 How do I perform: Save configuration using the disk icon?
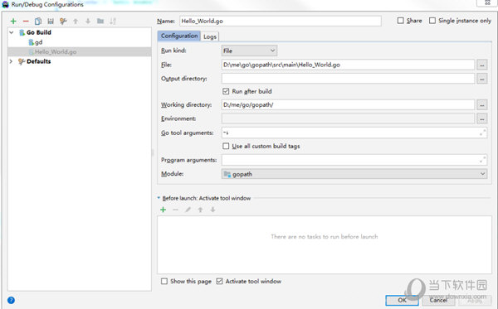click(51, 22)
